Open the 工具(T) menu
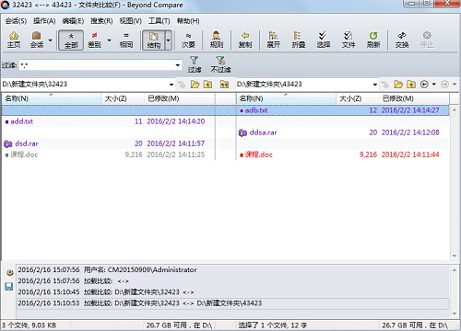The height and width of the screenshot is (331, 461). pos(159,21)
